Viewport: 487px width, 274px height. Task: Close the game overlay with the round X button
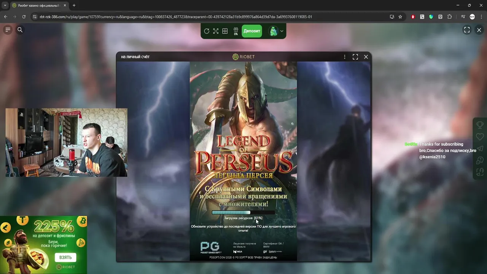pos(479,30)
